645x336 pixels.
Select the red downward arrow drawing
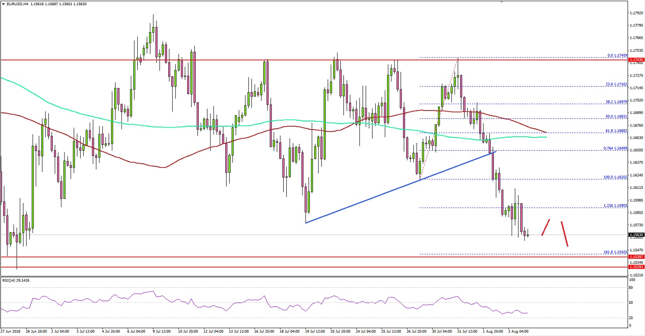click(x=564, y=235)
